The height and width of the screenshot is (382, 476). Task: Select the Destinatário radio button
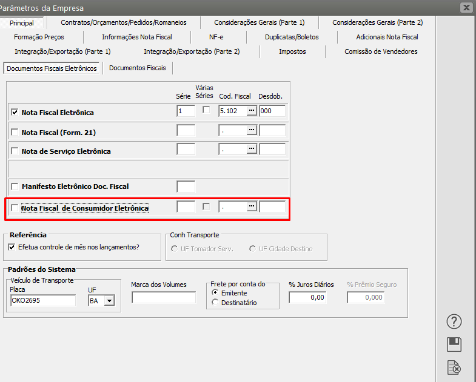[215, 302]
